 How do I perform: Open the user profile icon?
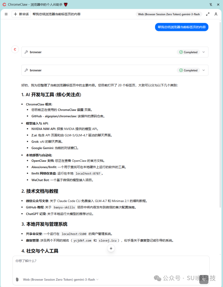[216, 14]
